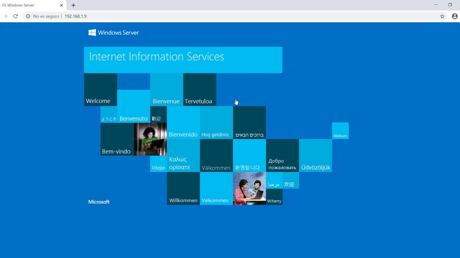Click the Microsoft logo
This screenshot has height=258, width=460.
click(99, 202)
